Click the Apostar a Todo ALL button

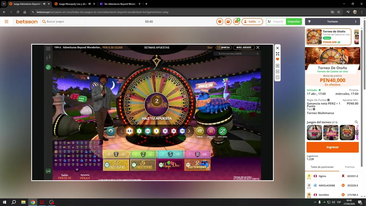click(x=211, y=131)
